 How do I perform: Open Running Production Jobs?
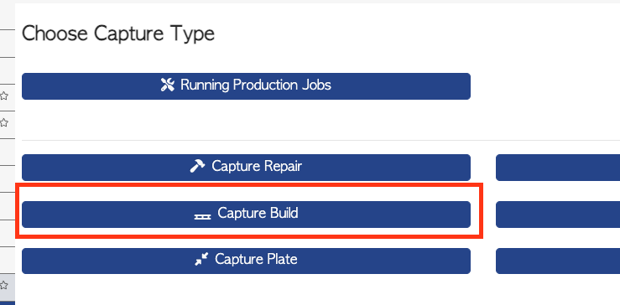[x=246, y=86]
